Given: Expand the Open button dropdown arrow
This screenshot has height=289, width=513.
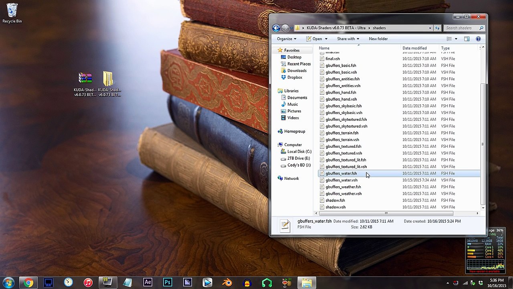Looking at the screenshot, I should [x=326, y=39].
